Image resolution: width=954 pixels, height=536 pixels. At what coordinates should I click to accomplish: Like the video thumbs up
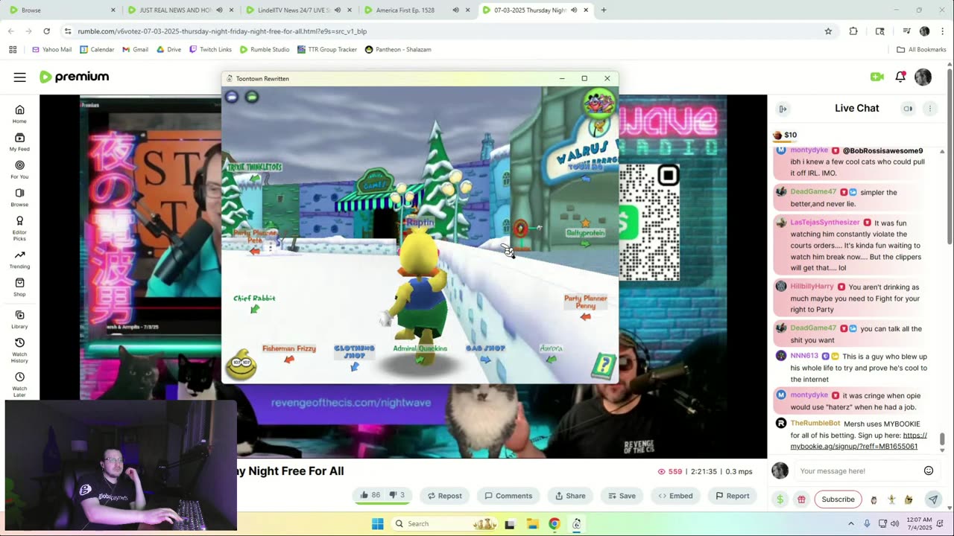point(370,495)
